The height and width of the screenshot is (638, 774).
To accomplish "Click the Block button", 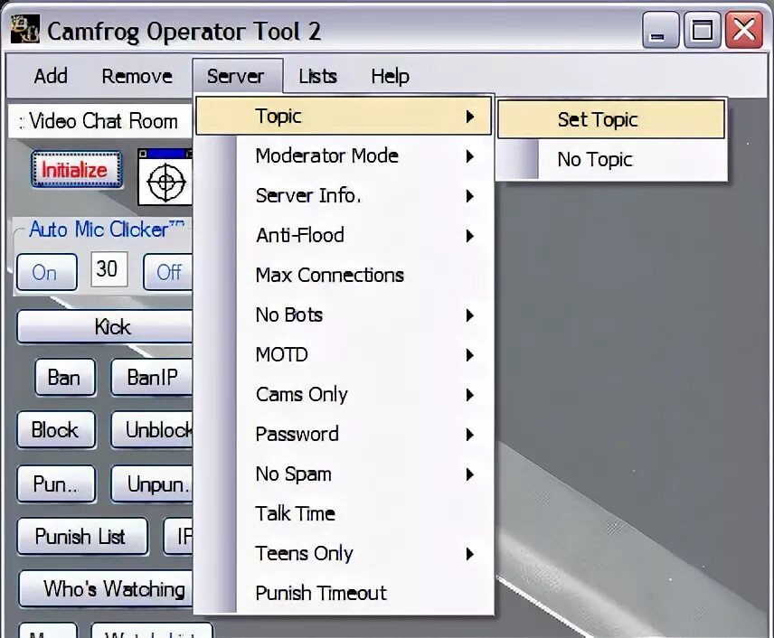I will click(x=56, y=430).
